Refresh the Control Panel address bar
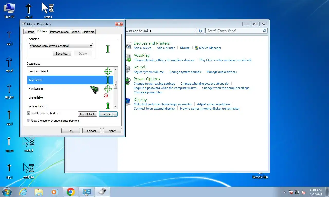This screenshot has height=197, width=329. click(200, 31)
